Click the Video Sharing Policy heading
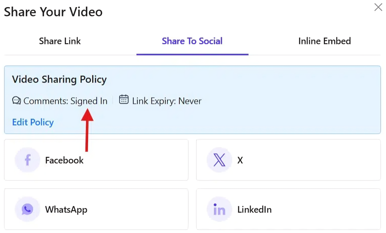The width and height of the screenshot is (386, 233). (59, 79)
